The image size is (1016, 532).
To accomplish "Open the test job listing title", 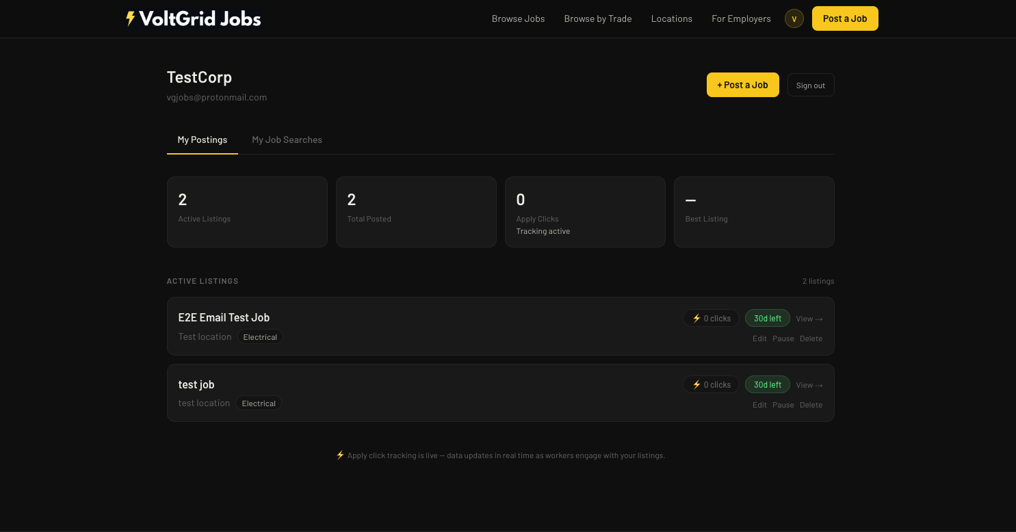I will [196, 384].
